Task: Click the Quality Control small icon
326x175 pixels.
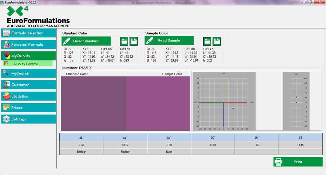Action: tap(6, 63)
